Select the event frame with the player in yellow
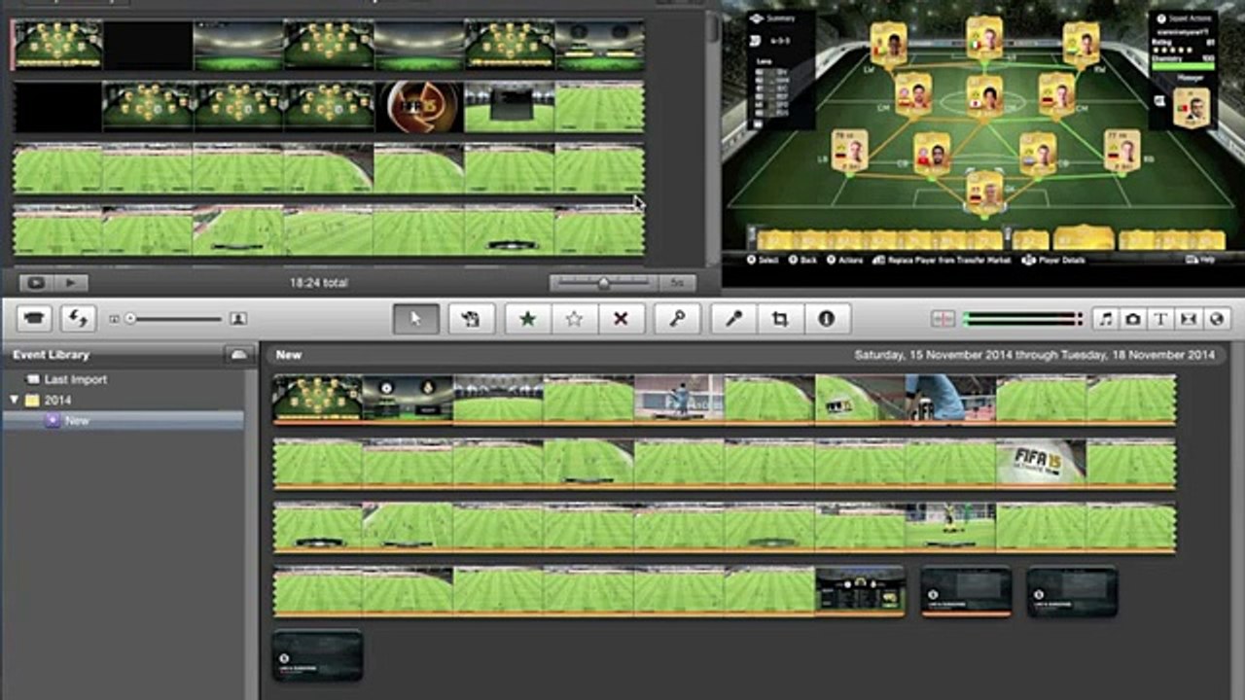1245x700 pixels. 950,526
